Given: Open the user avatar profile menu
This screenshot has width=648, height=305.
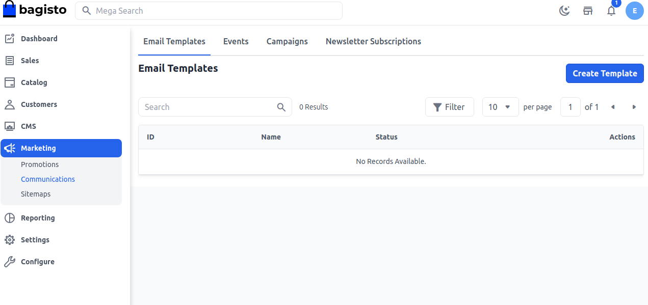Looking at the screenshot, I should pyautogui.click(x=635, y=11).
